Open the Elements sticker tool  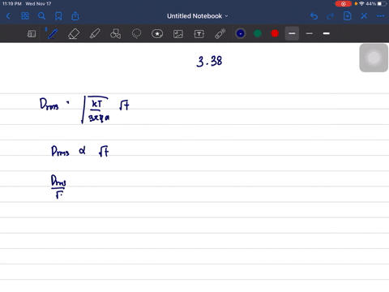157,34
